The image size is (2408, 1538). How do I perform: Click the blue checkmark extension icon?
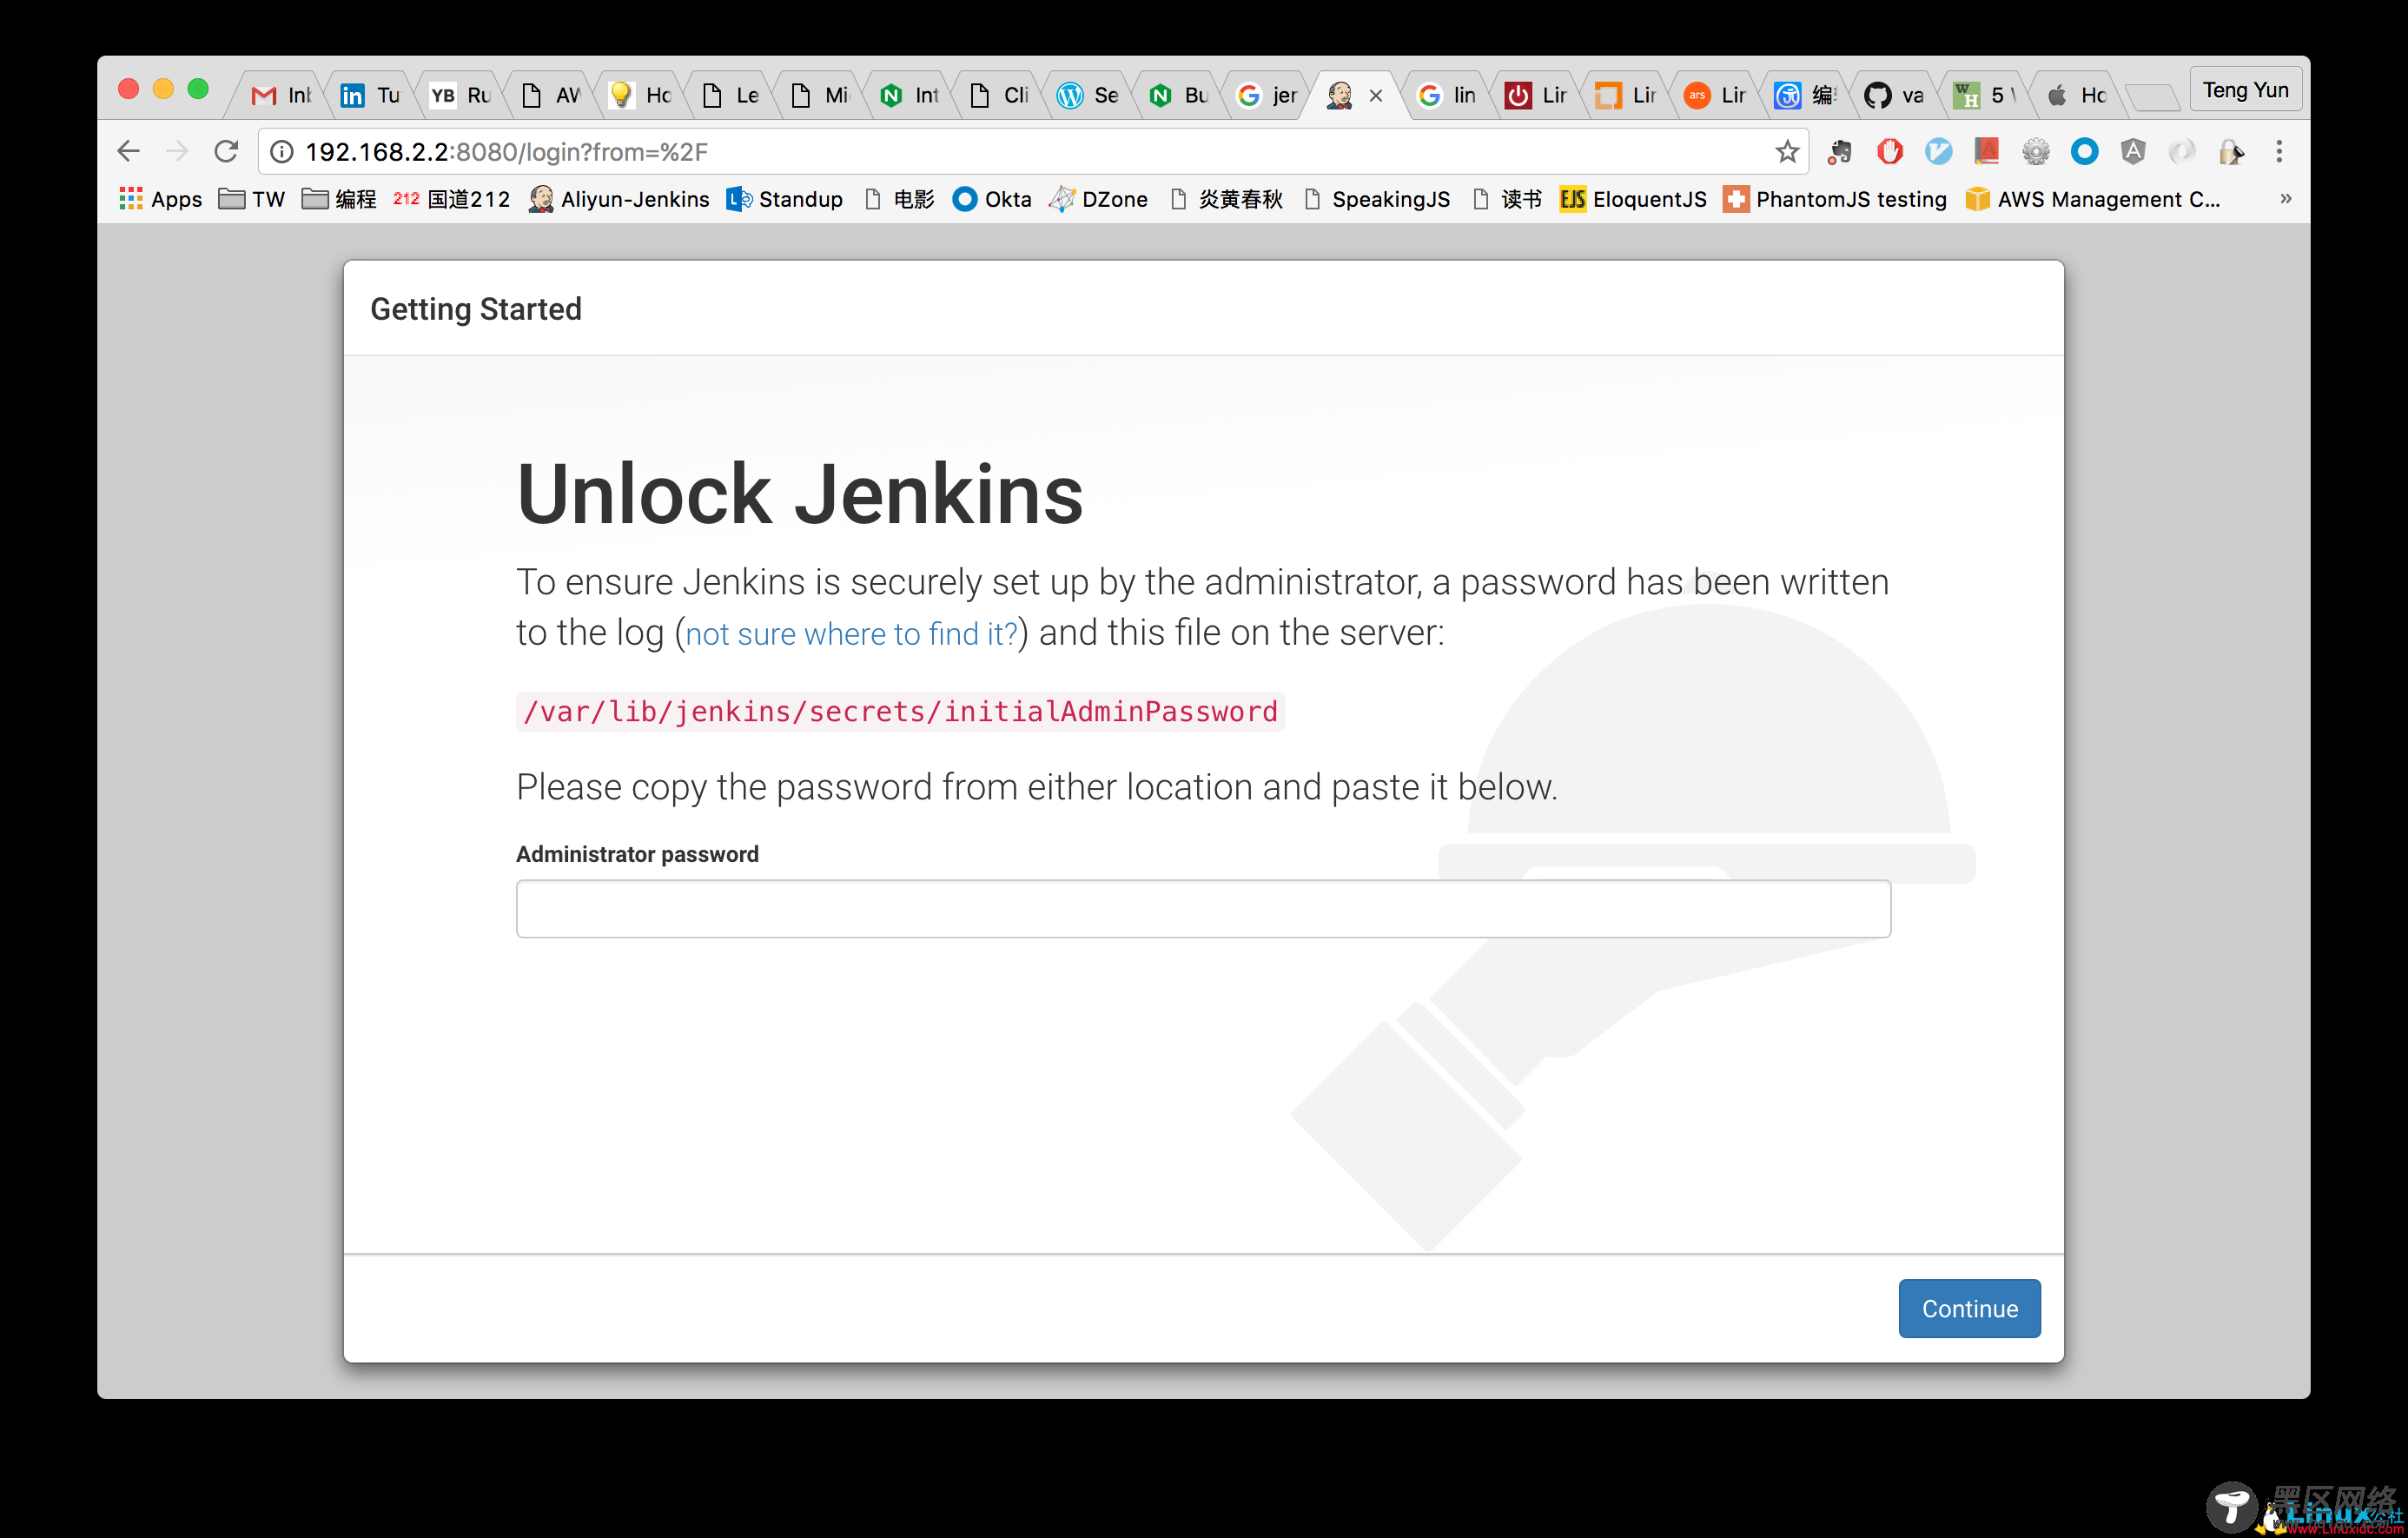pyautogui.click(x=1938, y=151)
